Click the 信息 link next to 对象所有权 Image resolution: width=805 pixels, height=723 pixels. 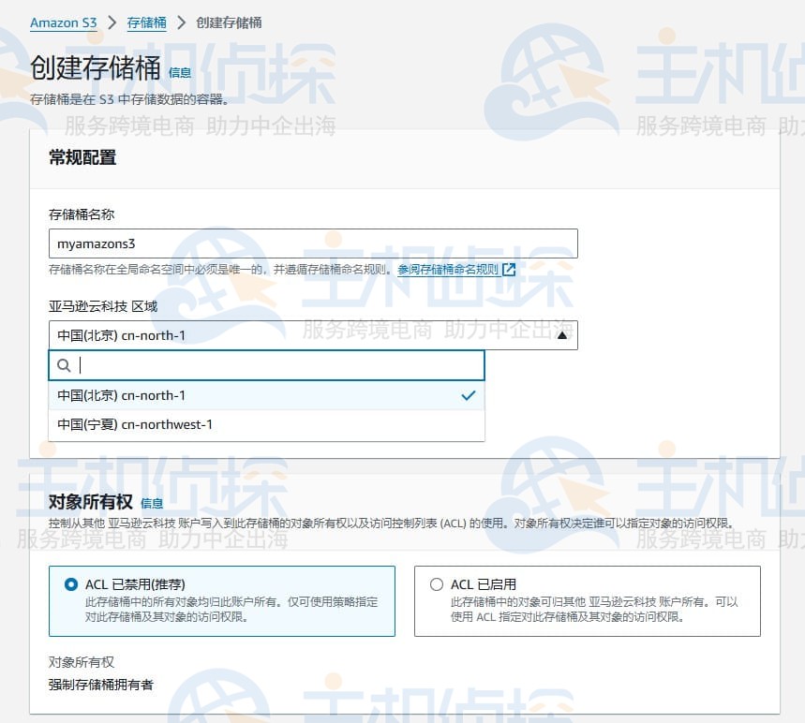pos(151,503)
